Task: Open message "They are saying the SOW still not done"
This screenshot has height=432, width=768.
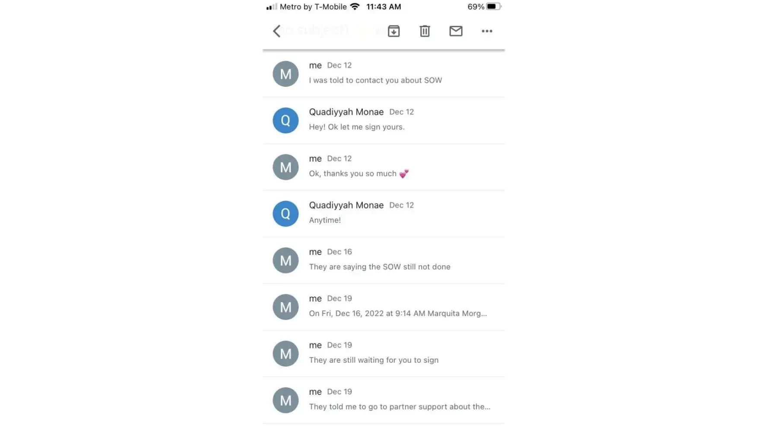Action: (384, 260)
